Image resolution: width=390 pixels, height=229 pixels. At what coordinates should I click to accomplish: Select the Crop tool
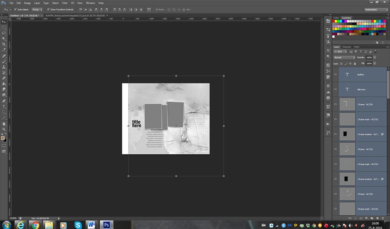(4, 44)
